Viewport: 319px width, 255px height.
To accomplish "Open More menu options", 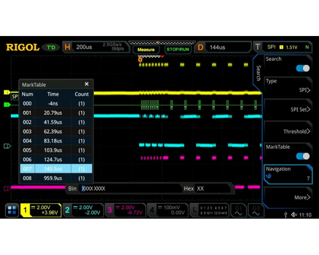I will pos(287,197).
